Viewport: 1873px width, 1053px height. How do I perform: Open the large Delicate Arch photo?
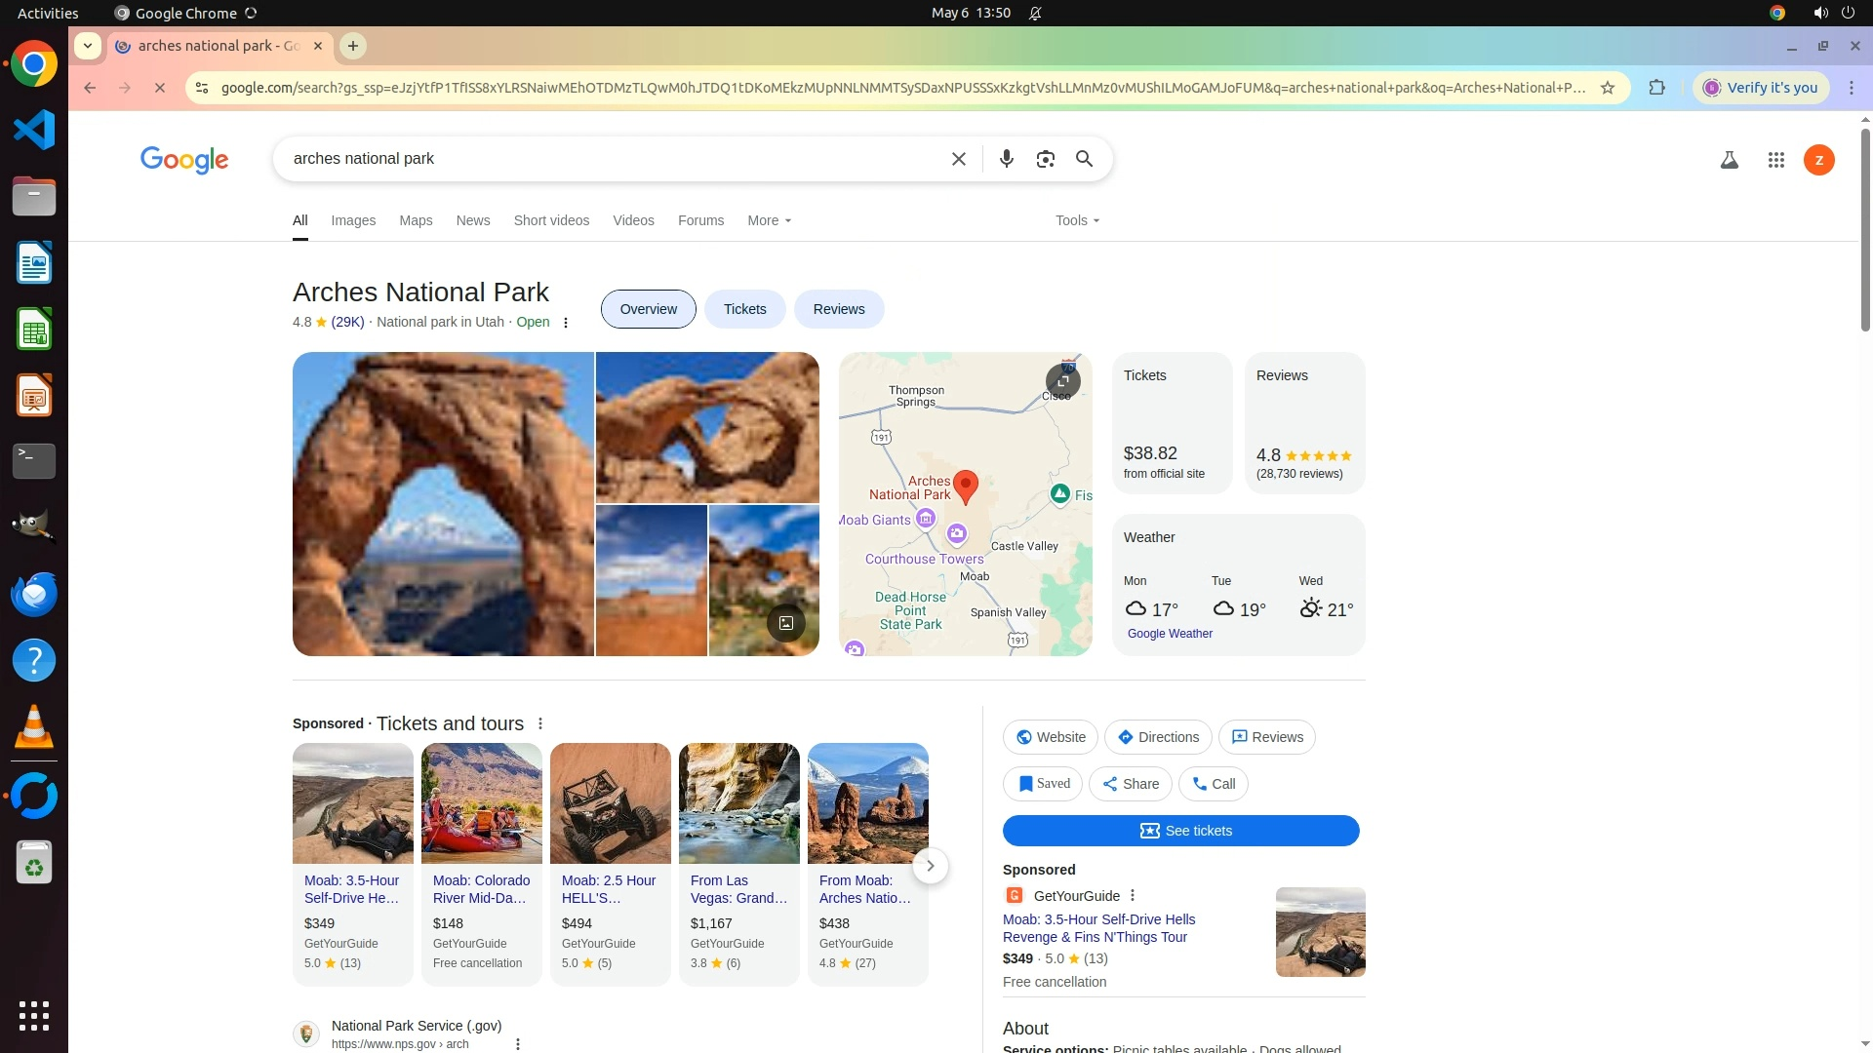click(443, 503)
